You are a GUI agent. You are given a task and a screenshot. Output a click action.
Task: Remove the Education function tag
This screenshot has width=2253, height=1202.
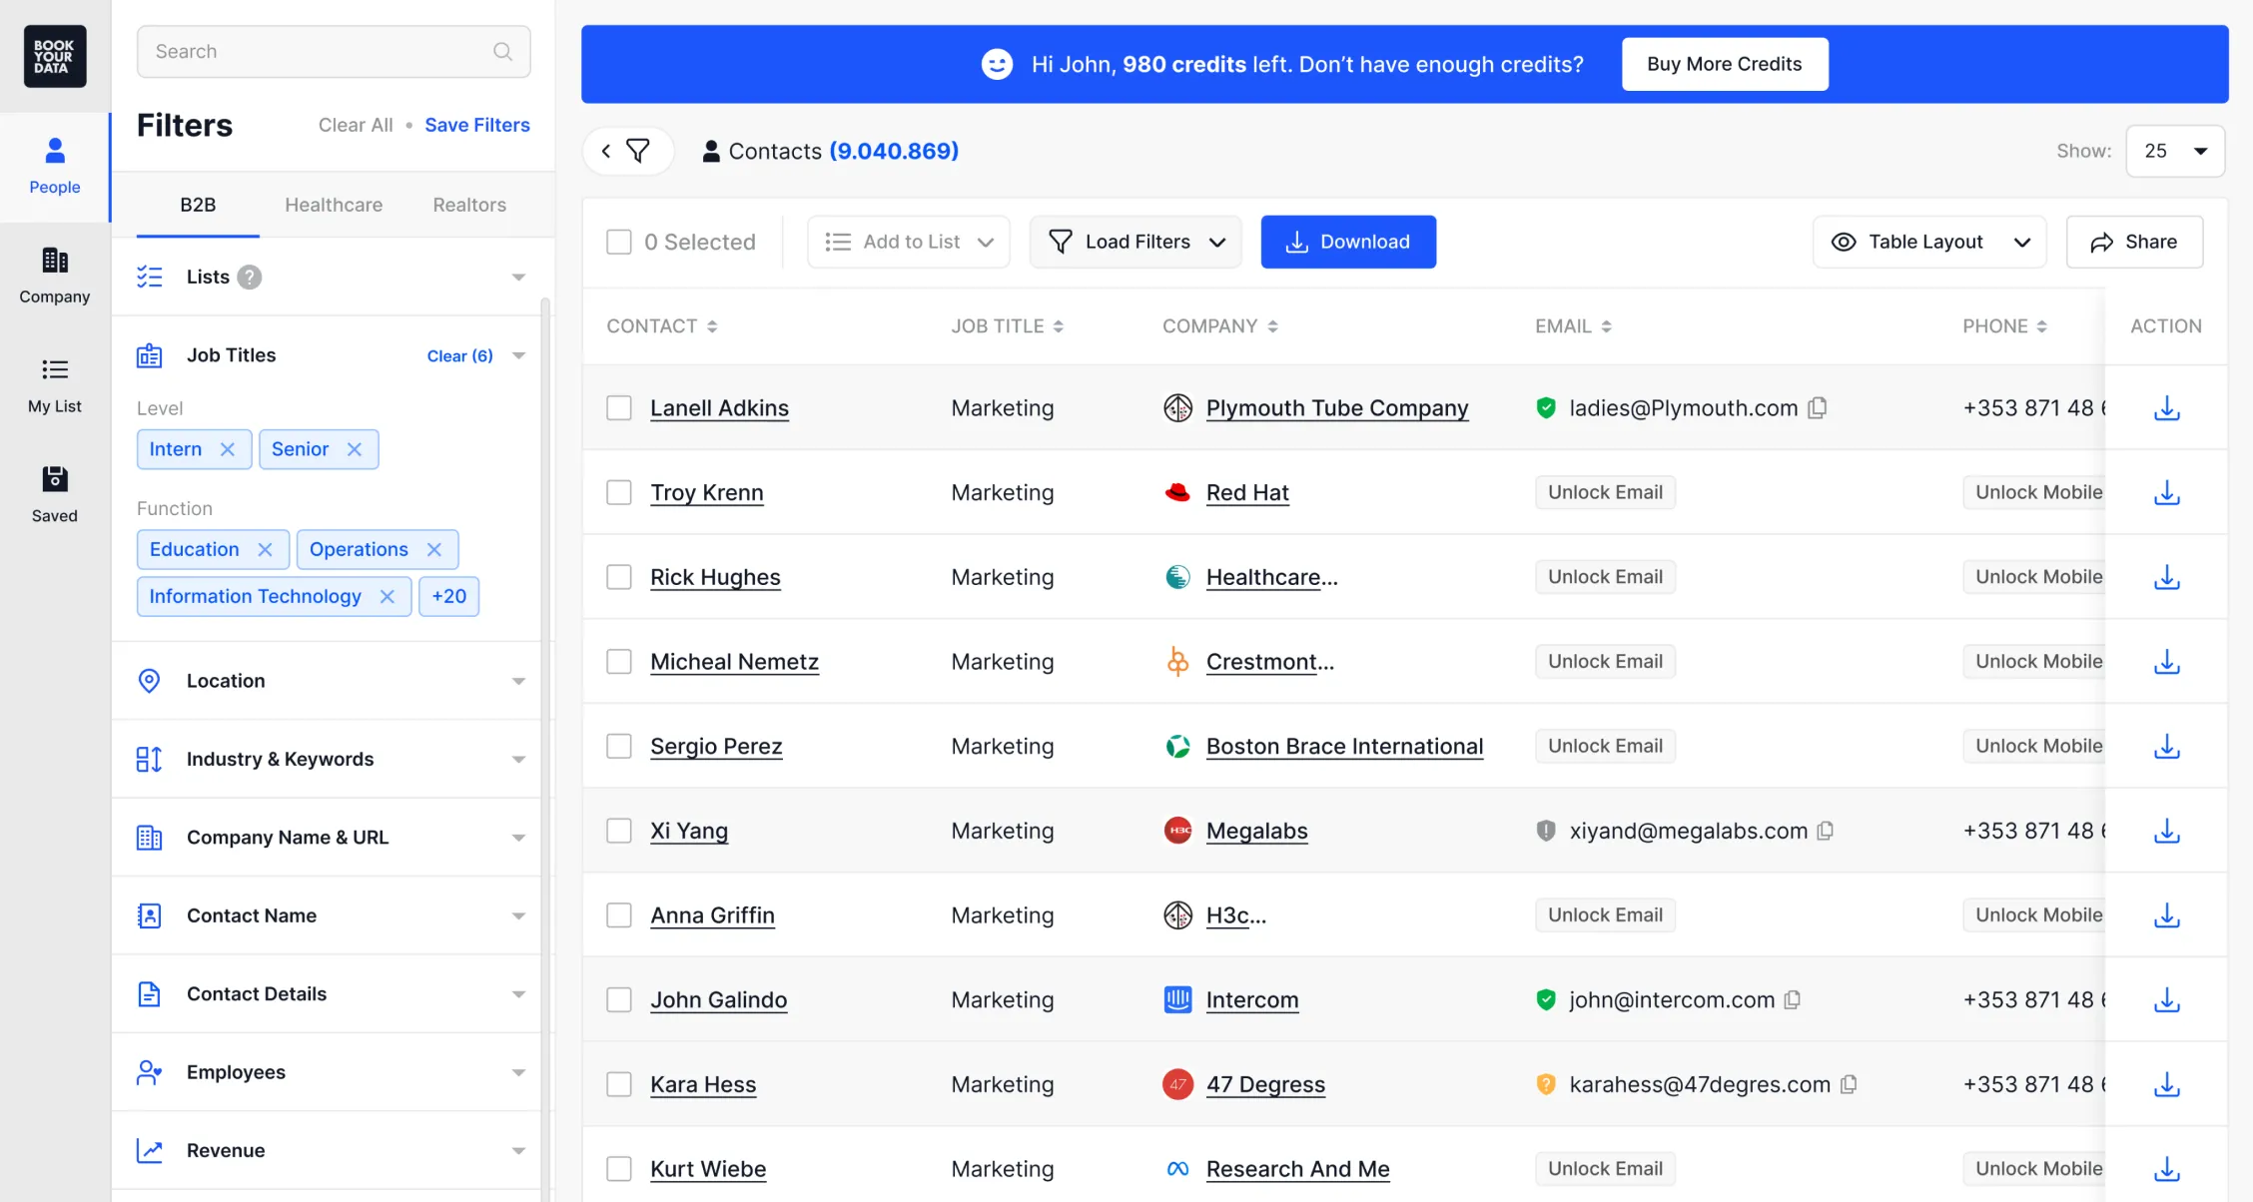265,549
